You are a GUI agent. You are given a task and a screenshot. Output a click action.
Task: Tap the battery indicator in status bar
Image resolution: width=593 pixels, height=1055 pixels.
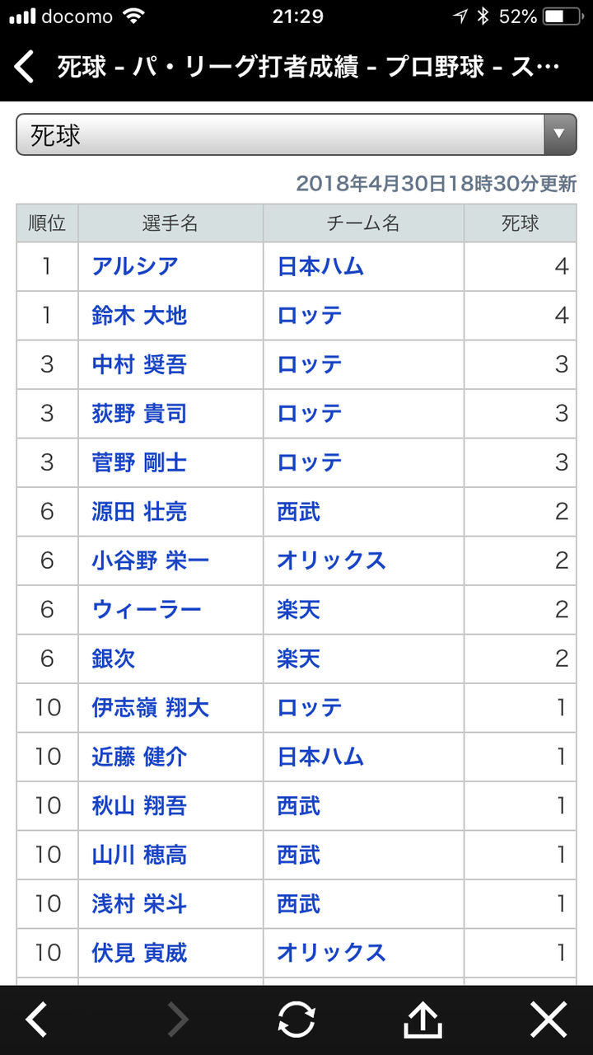pos(563,16)
